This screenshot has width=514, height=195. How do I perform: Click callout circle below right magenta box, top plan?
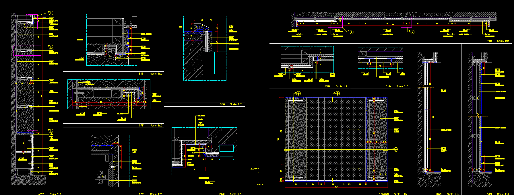[x=412, y=32]
